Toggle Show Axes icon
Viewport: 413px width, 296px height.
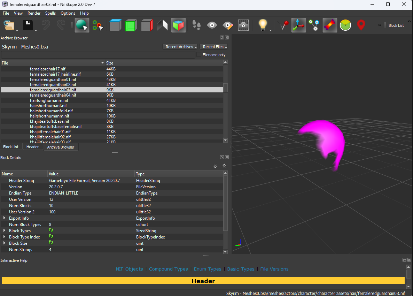[298, 25]
